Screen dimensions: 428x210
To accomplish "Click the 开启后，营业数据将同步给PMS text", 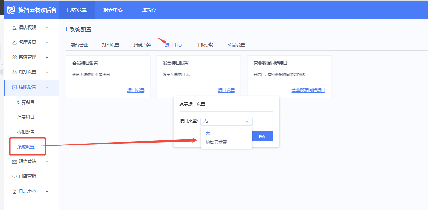I will point(279,75).
